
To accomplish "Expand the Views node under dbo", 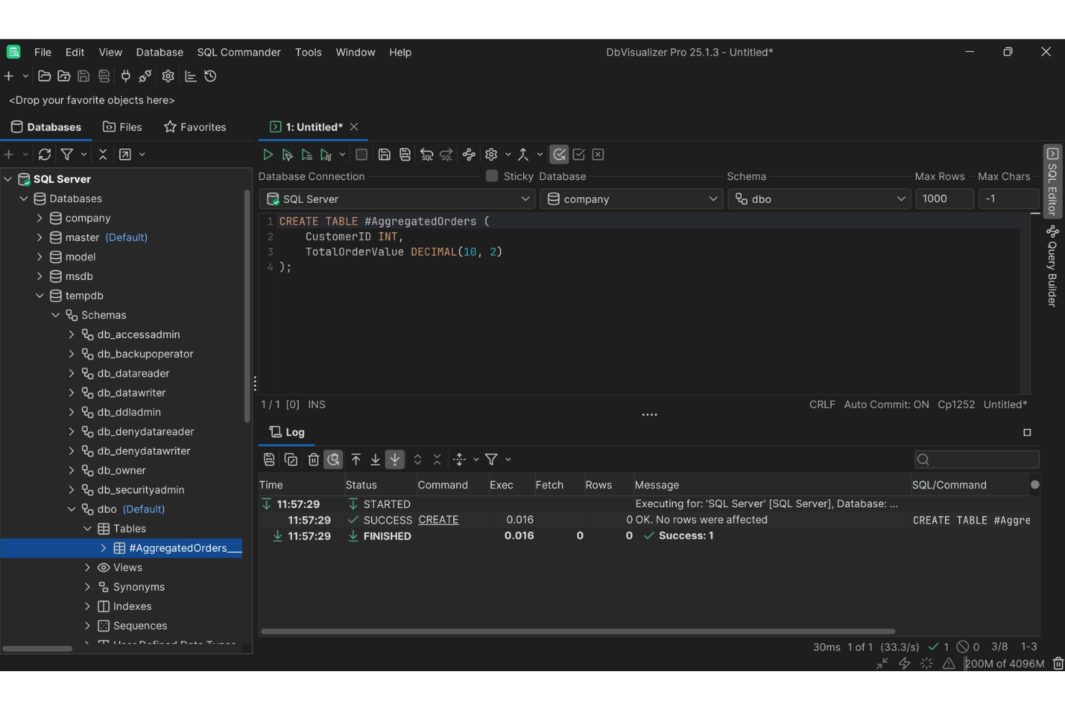I will 86,567.
